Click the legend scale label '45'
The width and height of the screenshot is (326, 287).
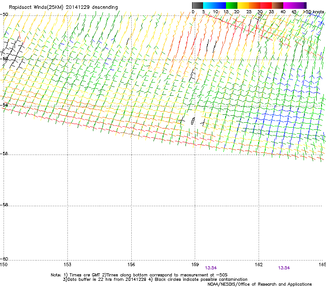(x=294, y=12)
